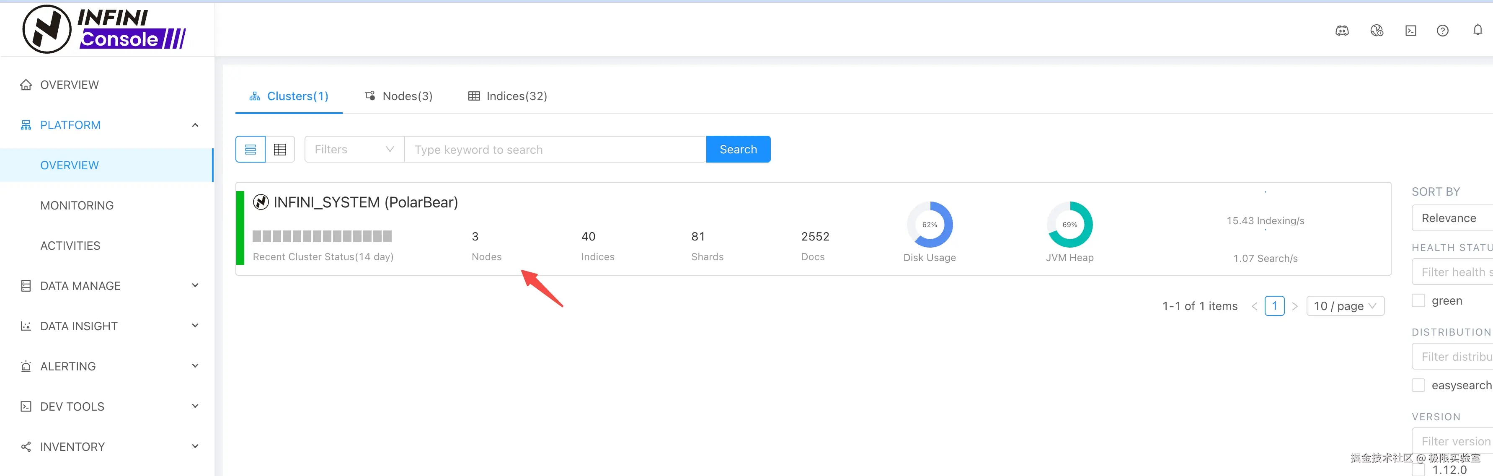Switch to table view icon
1493x476 pixels.
[x=280, y=150]
